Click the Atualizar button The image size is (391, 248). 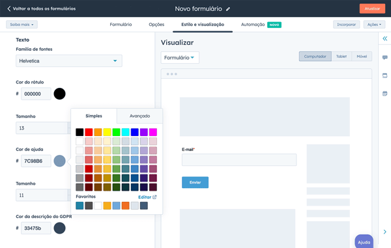372,8
